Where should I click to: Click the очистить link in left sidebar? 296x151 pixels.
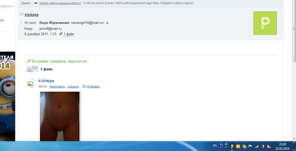6,6
